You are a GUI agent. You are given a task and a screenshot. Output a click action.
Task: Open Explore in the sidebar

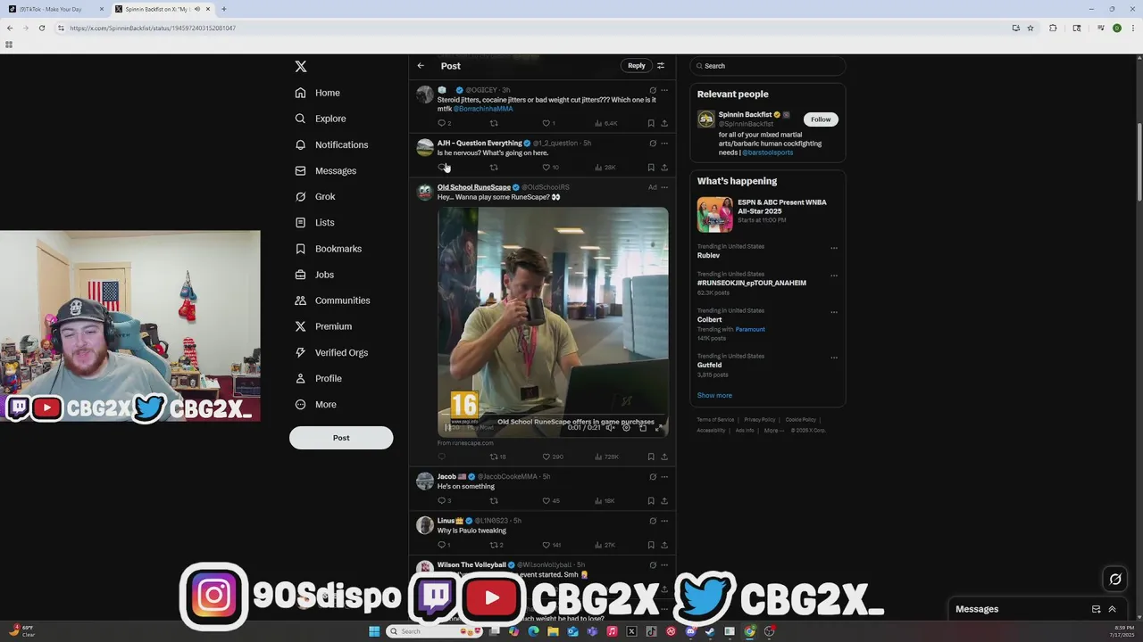[321, 119]
